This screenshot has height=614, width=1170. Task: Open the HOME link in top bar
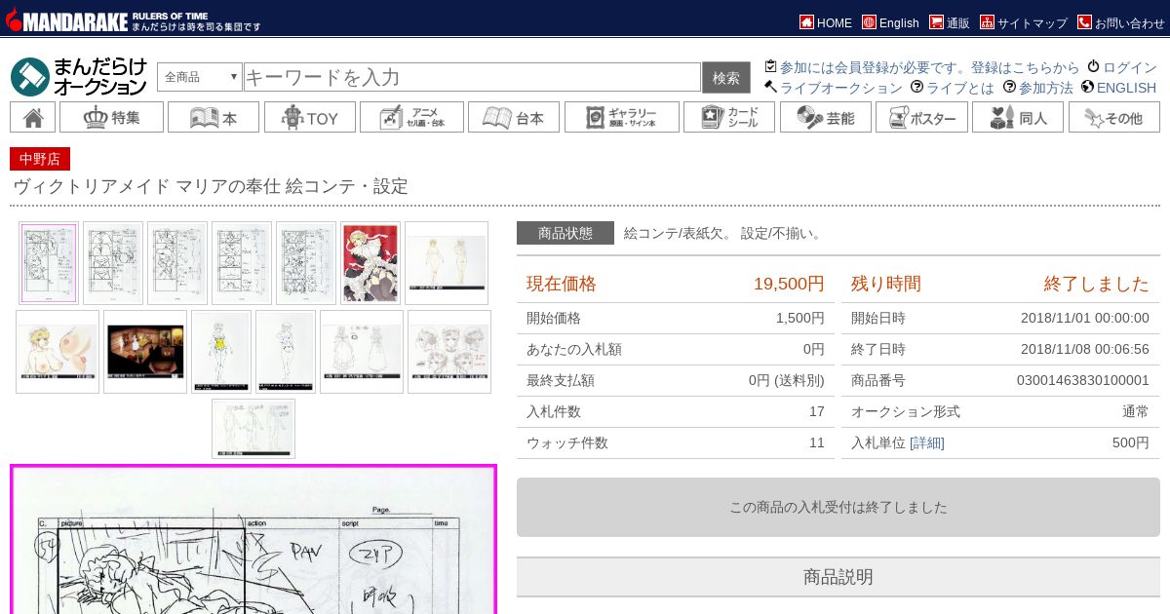825,22
